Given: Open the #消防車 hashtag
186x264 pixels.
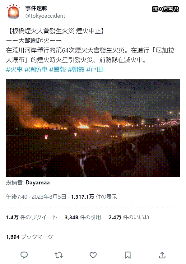Looking at the screenshot, I should tap(36, 70).
